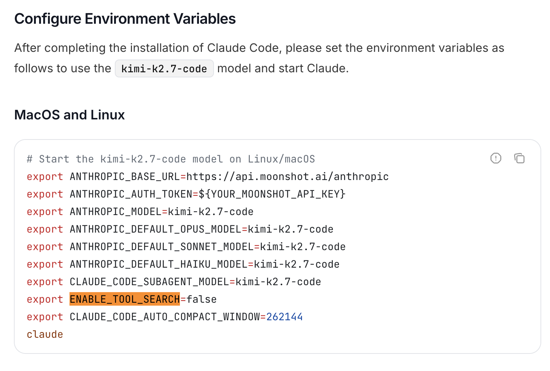Copy the code block with copy icon
Viewport: 550px width, 371px height.
(x=519, y=158)
